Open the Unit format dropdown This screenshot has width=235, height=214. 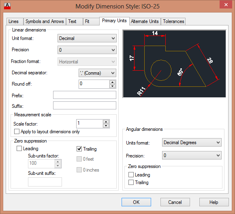point(87,38)
